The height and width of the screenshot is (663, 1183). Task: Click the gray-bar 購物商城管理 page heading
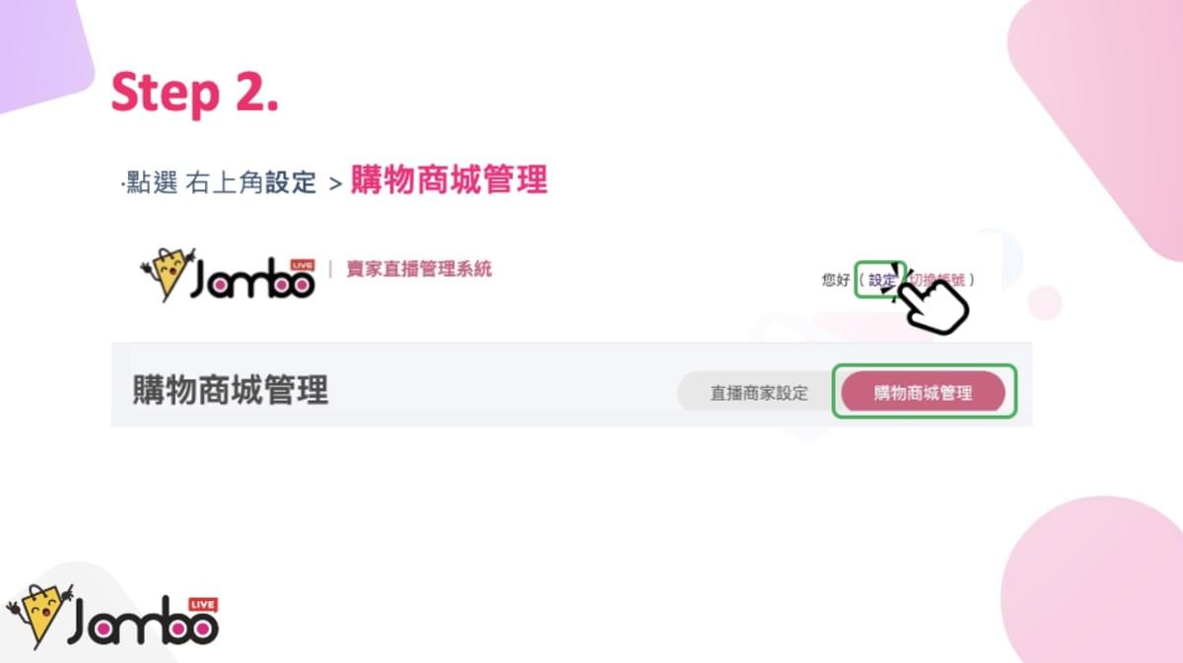(230, 390)
